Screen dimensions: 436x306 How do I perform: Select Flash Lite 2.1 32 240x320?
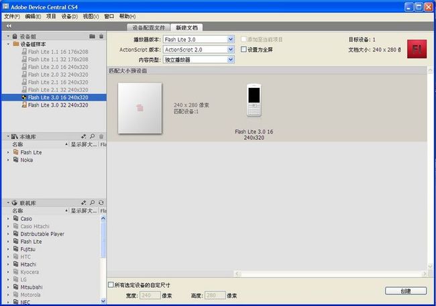58,90
